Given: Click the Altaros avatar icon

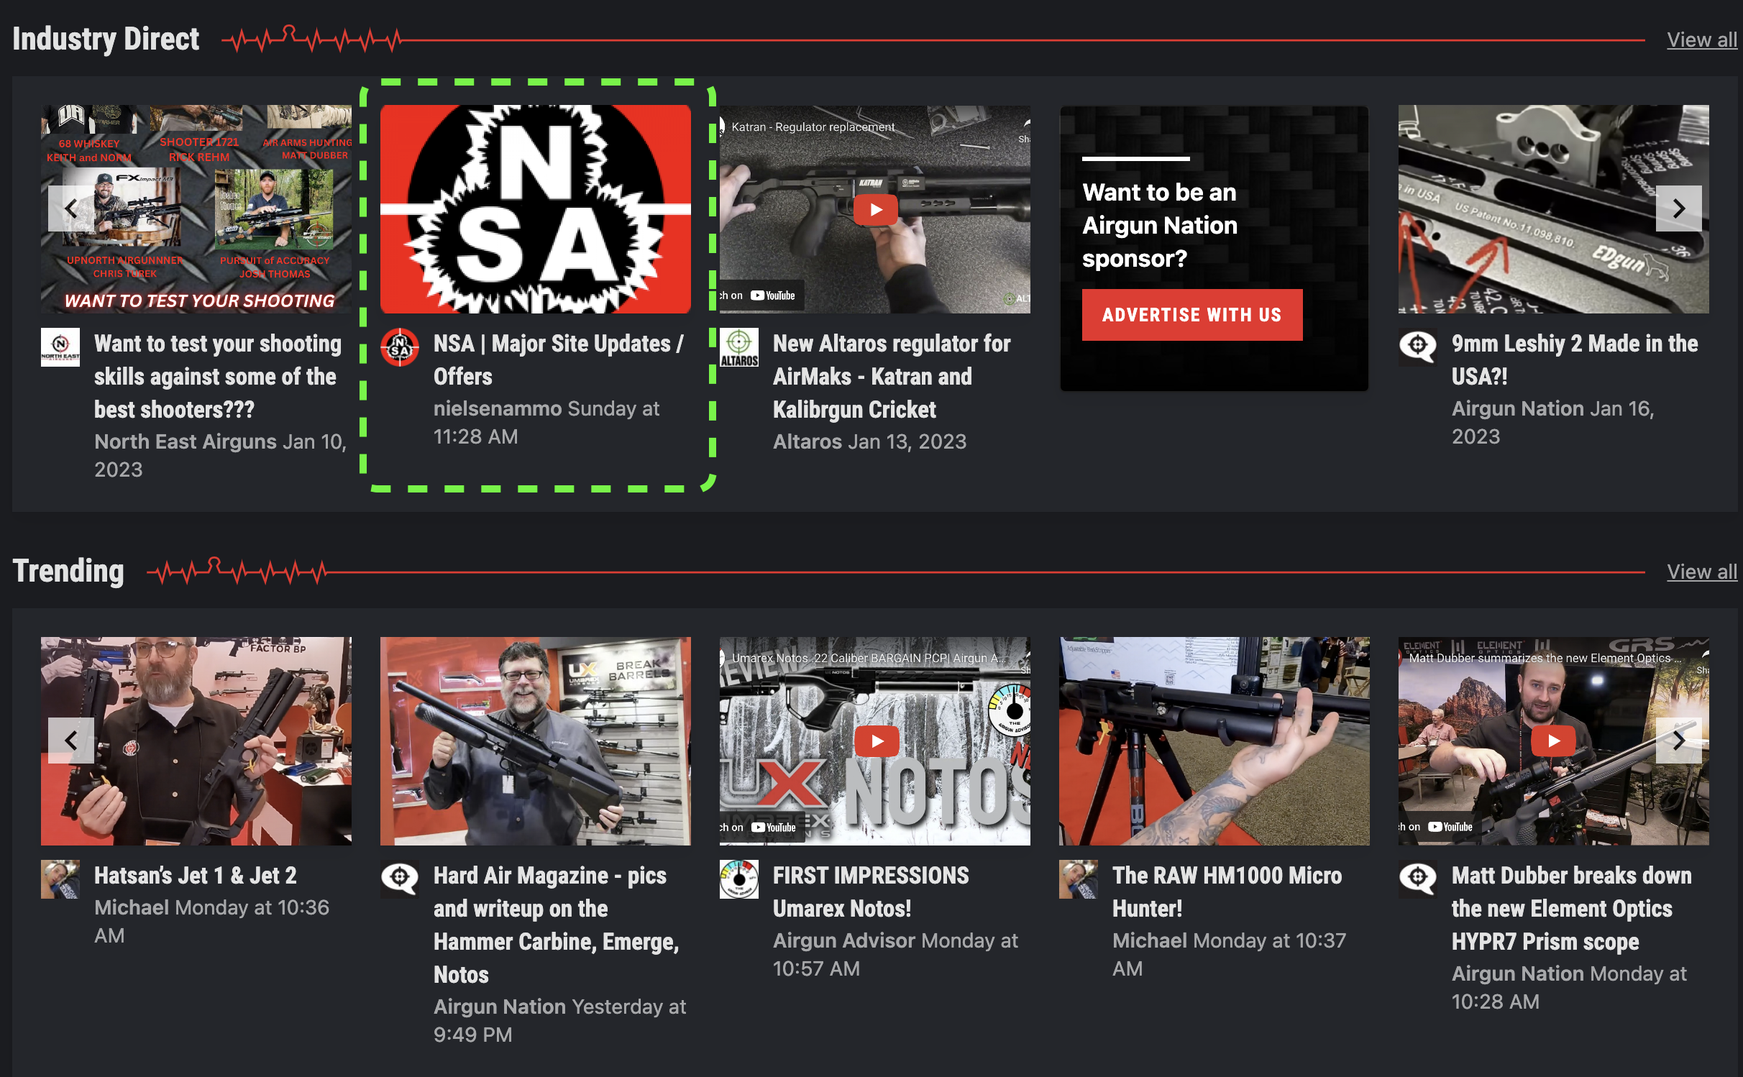Looking at the screenshot, I should pyautogui.click(x=739, y=347).
